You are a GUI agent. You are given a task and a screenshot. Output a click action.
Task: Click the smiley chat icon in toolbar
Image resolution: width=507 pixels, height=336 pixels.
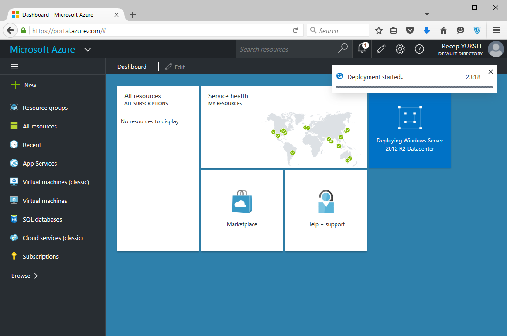tap(460, 30)
